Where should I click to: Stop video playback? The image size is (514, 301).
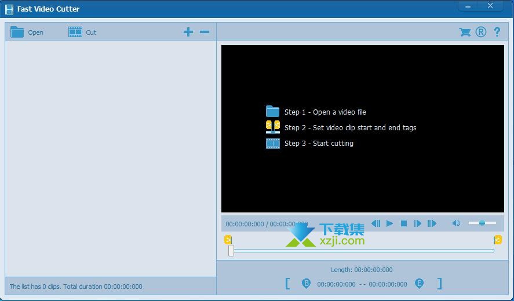tap(404, 223)
